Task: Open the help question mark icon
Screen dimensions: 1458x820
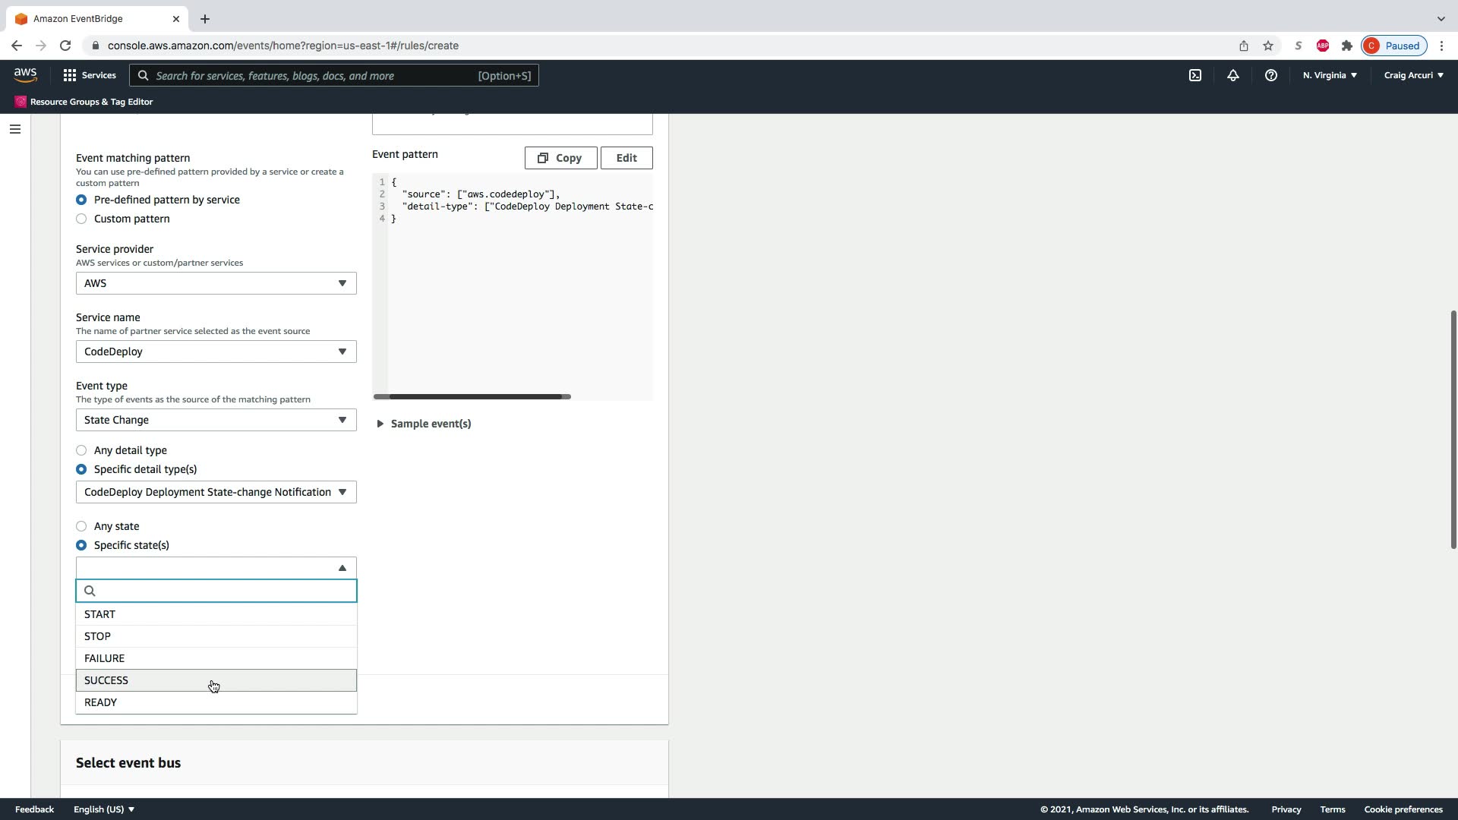Action: pos(1270,75)
